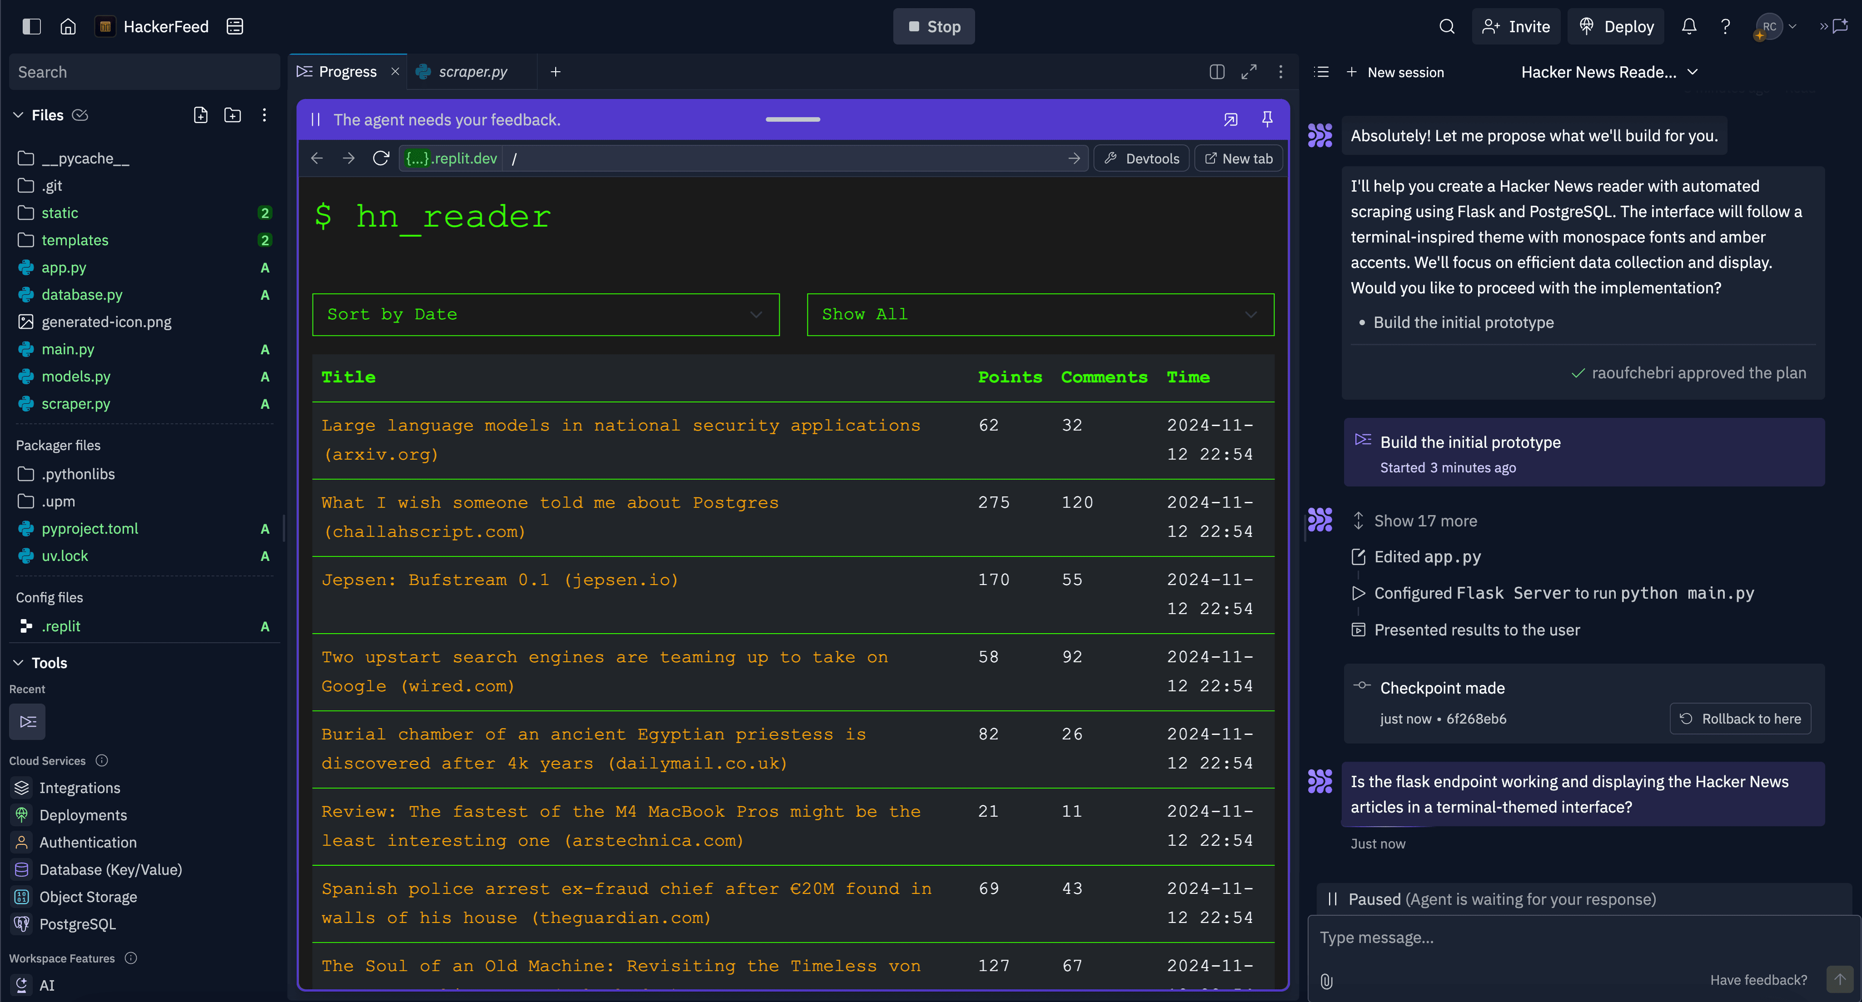
Task: Click the attach file paperclip icon
Action: pyautogui.click(x=1326, y=980)
